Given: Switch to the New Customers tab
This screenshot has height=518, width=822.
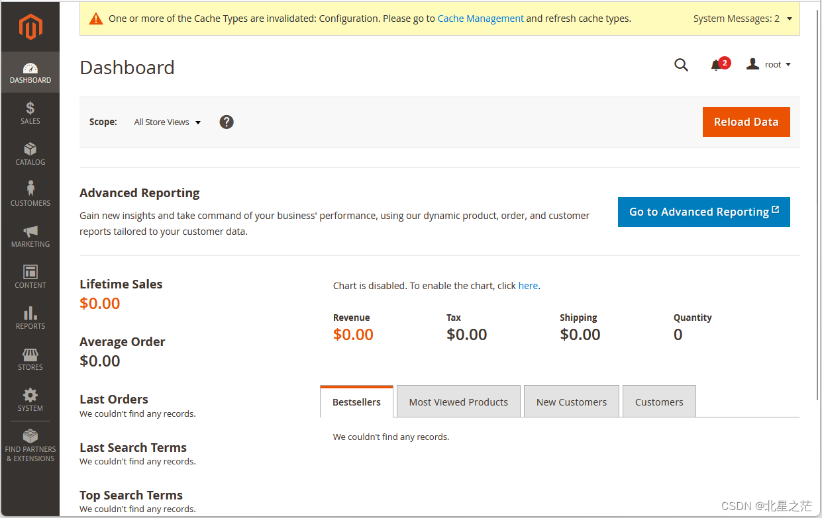Looking at the screenshot, I should pos(571,402).
